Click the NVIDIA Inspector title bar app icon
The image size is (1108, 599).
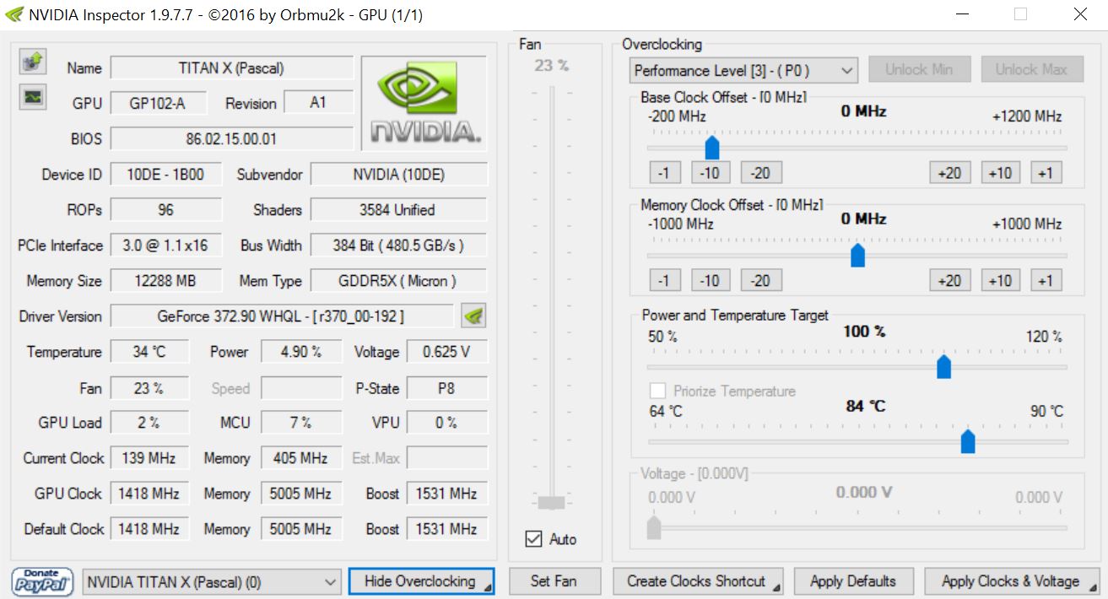(x=14, y=14)
